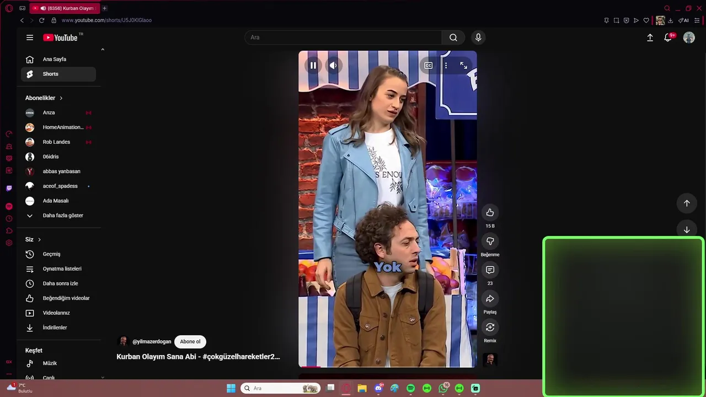706x397 pixels.
Task: Open İndirilenler downloads
Action: click(58, 328)
